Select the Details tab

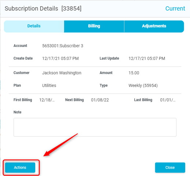click(x=34, y=26)
